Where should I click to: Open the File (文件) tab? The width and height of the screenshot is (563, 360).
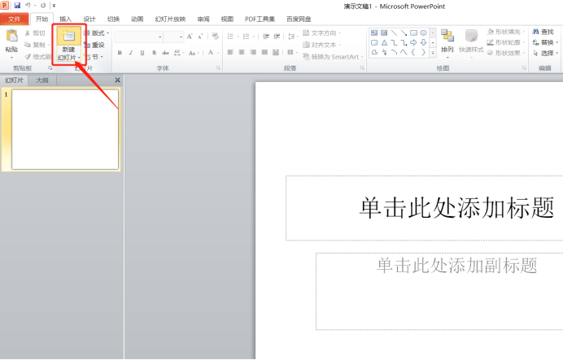(x=15, y=19)
